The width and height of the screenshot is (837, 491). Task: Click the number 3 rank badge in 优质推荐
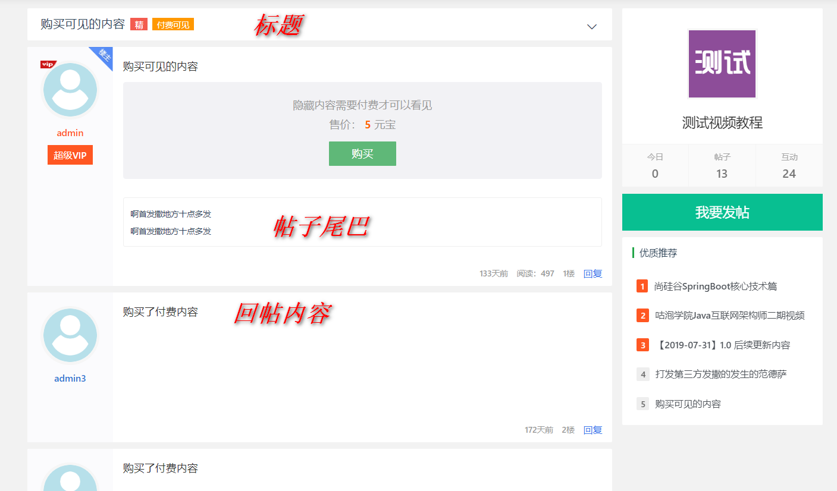pyautogui.click(x=642, y=345)
